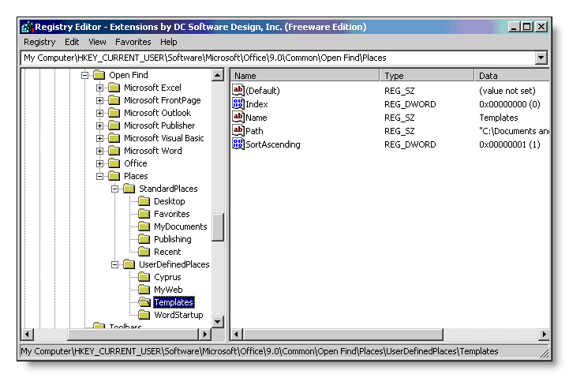Click the WordStartup folder icon
The height and width of the screenshot is (378, 569).
pos(144,315)
